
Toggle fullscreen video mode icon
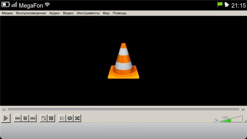coord(44,118)
